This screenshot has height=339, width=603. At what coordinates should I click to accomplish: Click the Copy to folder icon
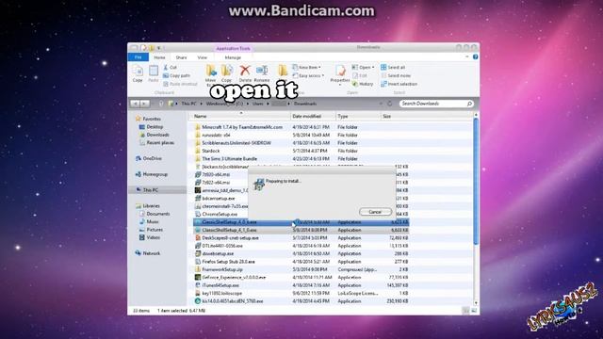tap(227, 71)
